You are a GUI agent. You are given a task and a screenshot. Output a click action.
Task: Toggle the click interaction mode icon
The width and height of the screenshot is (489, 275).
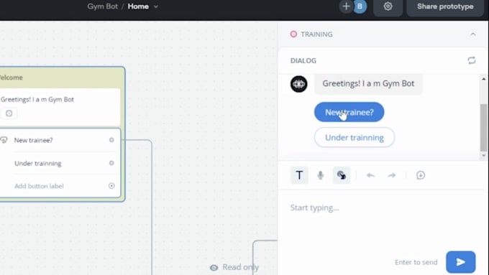(342, 175)
